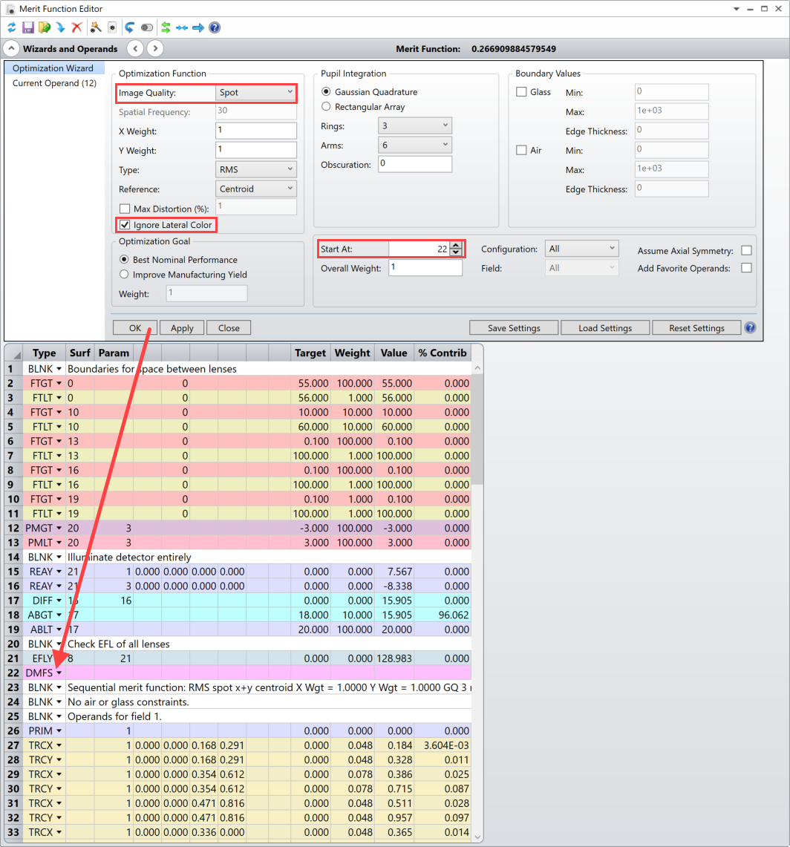The image size is (790, 847).
Task: Open the Optimization Wizard wand icon
Action: [x=96, y=27]
